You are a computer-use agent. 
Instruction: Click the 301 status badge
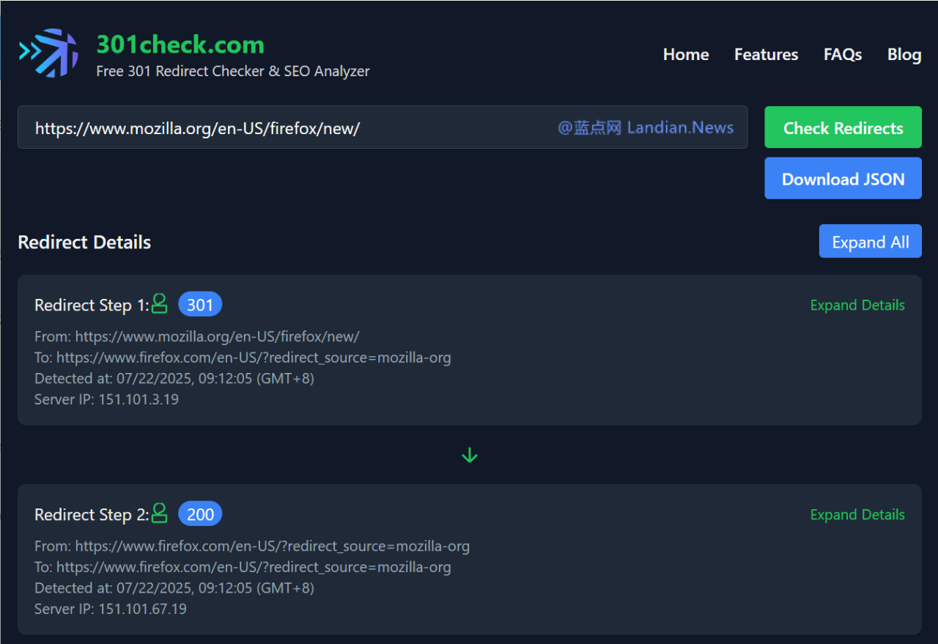point(200,305)
